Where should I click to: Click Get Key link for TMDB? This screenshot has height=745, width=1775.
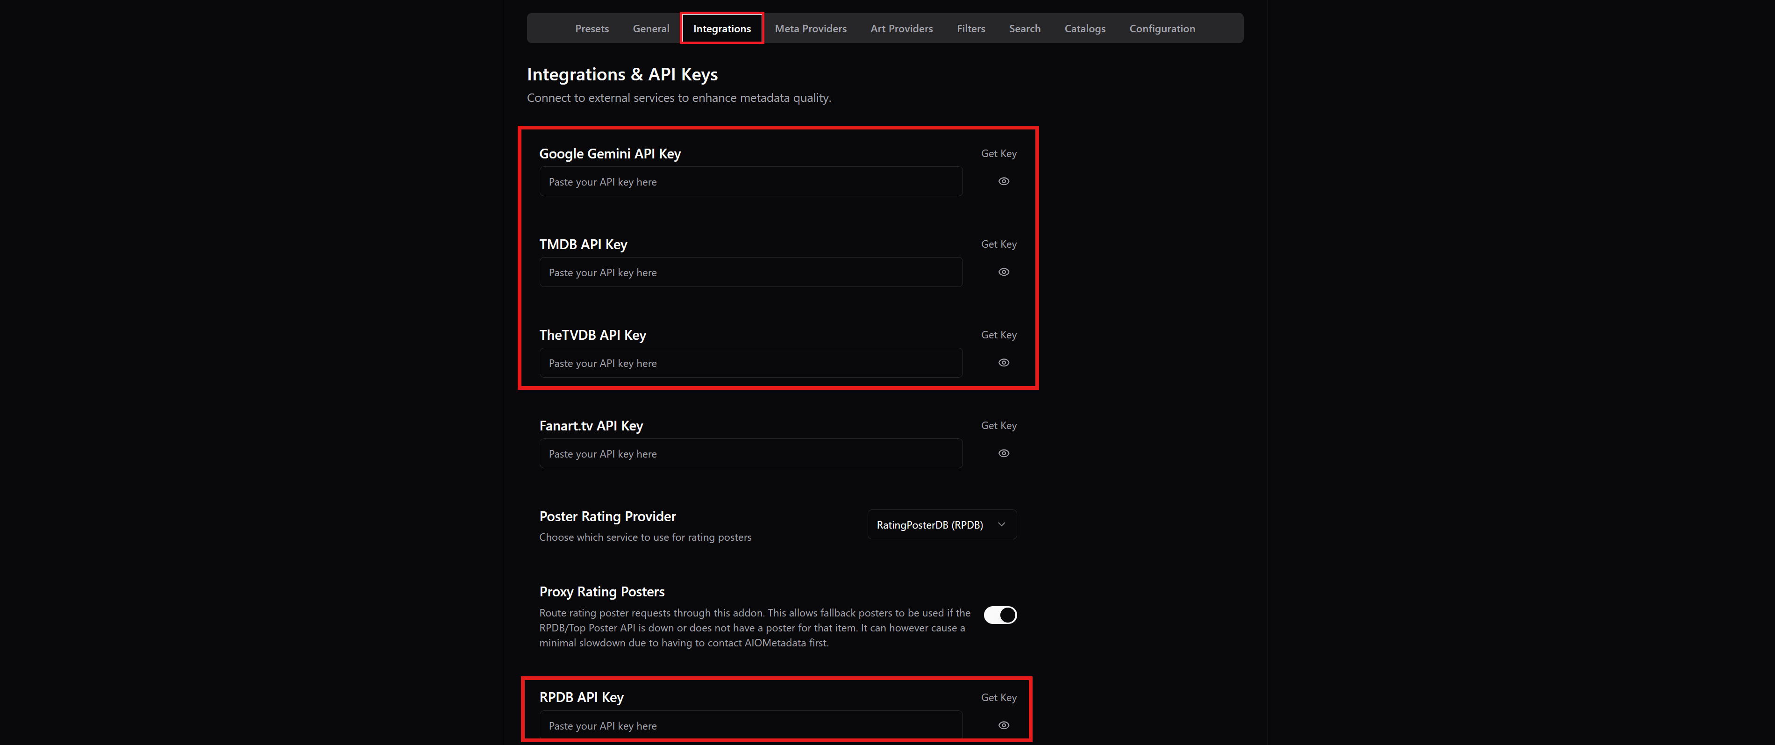[998, 244]
